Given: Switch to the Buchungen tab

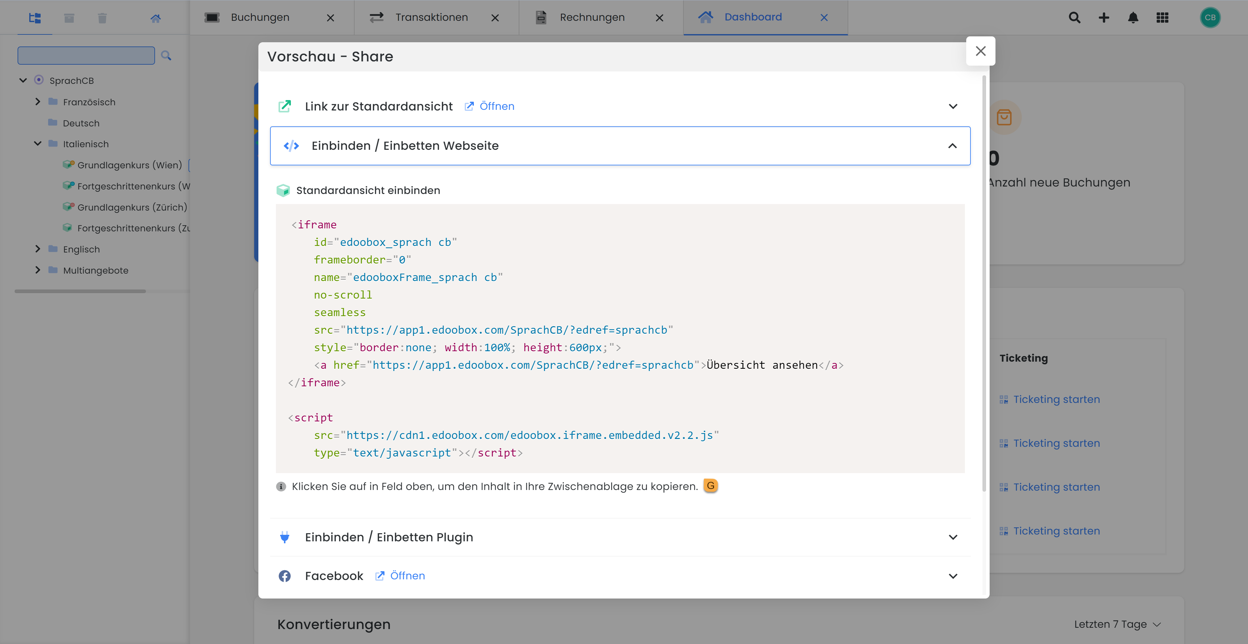Looking at the screenshot, I should point(260,18).
